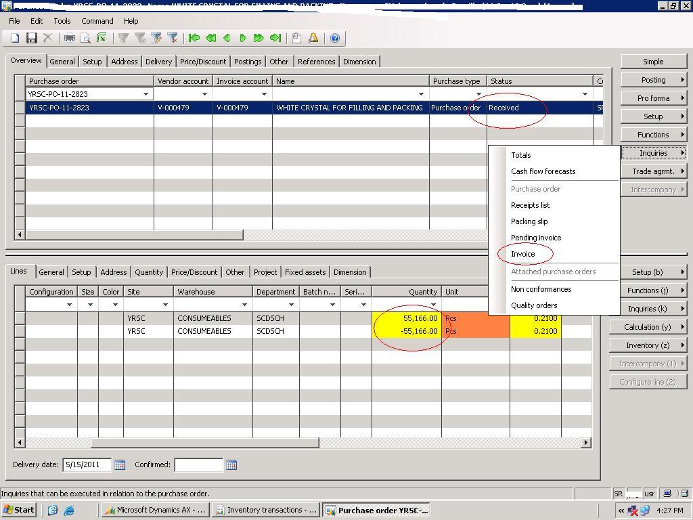Open the Status column filter dropdown
Image resolution: width=693 pixels, height=520 pixels.
[585, 94]
